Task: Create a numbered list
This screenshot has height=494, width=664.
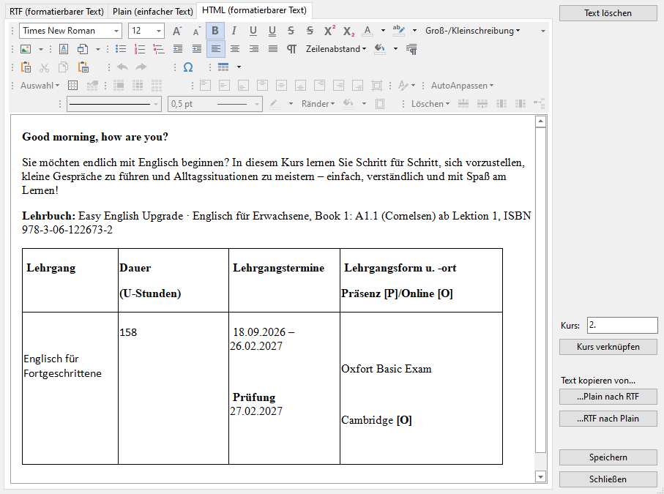Action: tap(140, 49)
